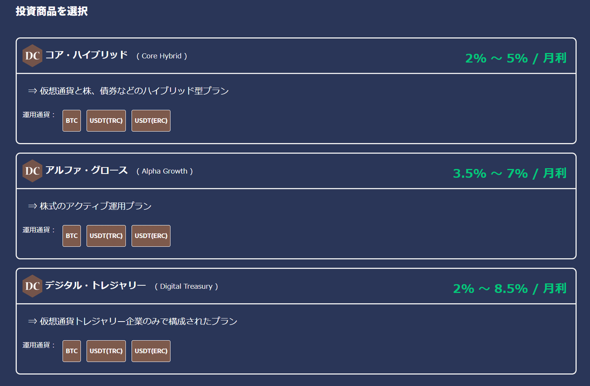
Task: Select USDT(TRC) option for Core Hybrid plan
Action: click(x=106, y=120)
